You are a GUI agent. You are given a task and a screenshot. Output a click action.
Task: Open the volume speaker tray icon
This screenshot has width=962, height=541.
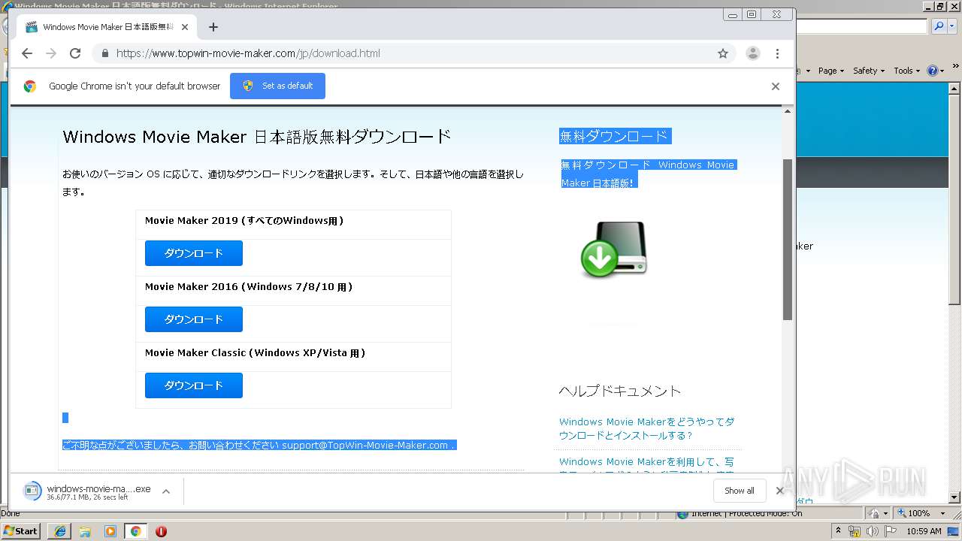click(x=873, y=531)
